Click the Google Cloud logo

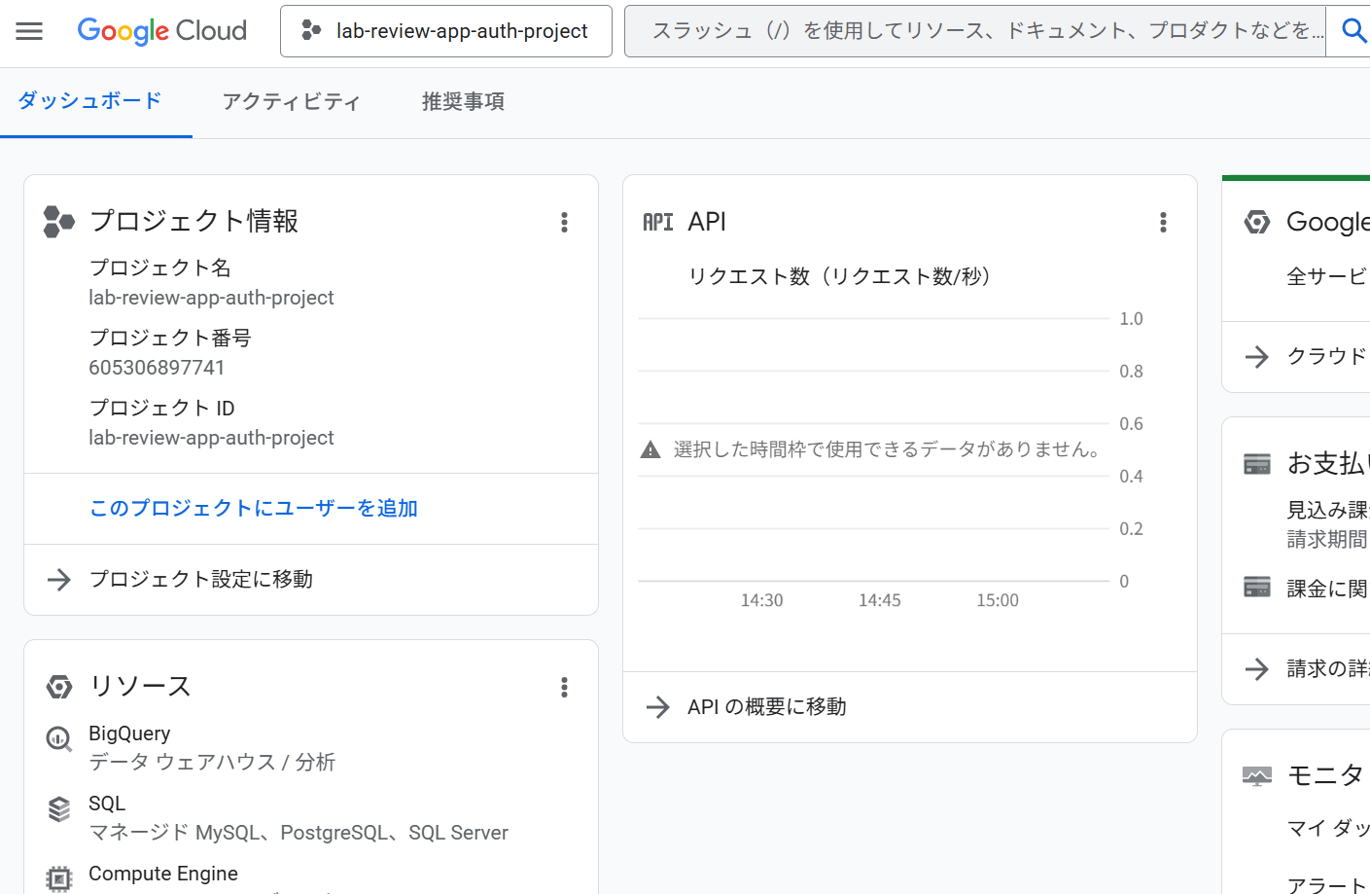(162, 31)
